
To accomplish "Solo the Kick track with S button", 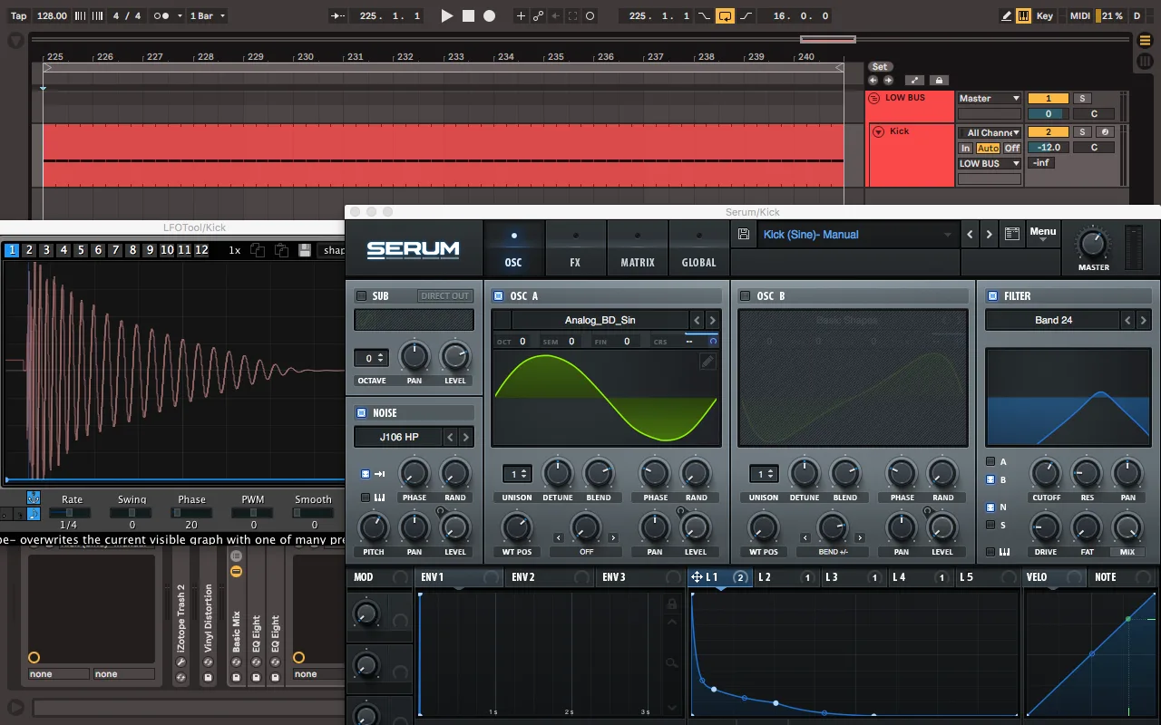I will pyautogui.click(x=1082, y=132).
